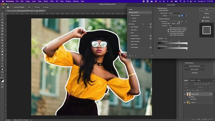Click the New Style button
This screenshot has height=121, width=215.
[207, 17]
